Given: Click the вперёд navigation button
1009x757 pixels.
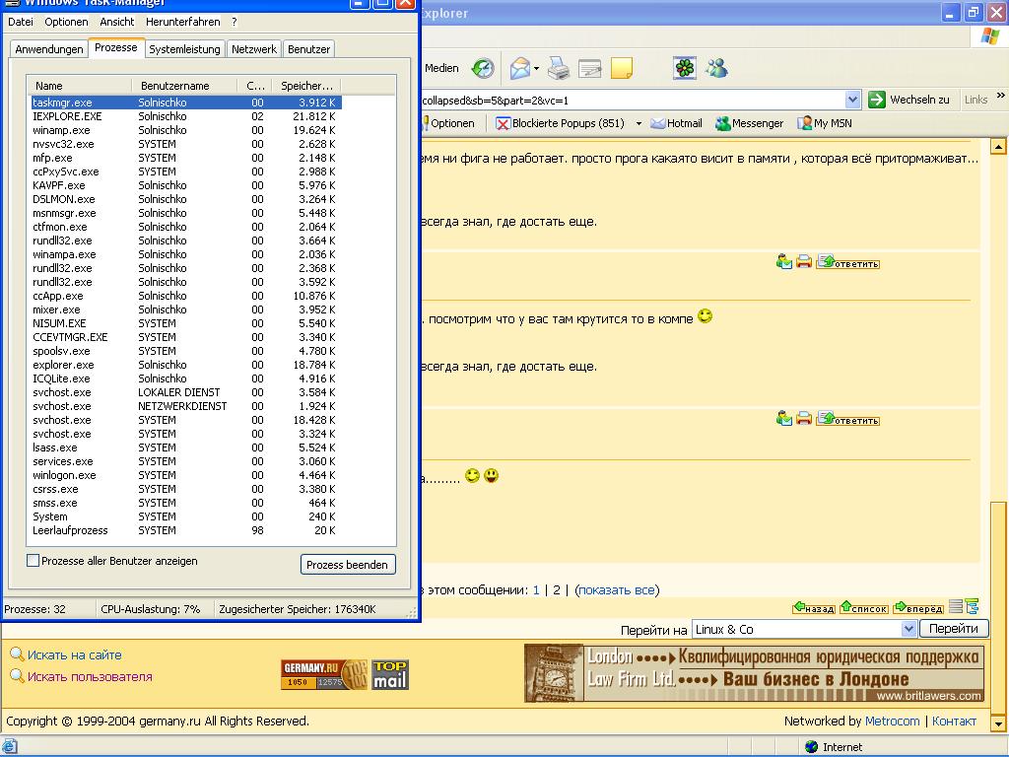Looking at the screenshot, I should tap(918, 607).
